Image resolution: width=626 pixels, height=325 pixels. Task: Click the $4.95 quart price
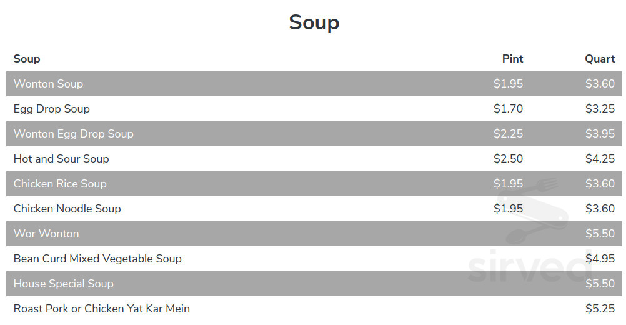tap(600, 259)
